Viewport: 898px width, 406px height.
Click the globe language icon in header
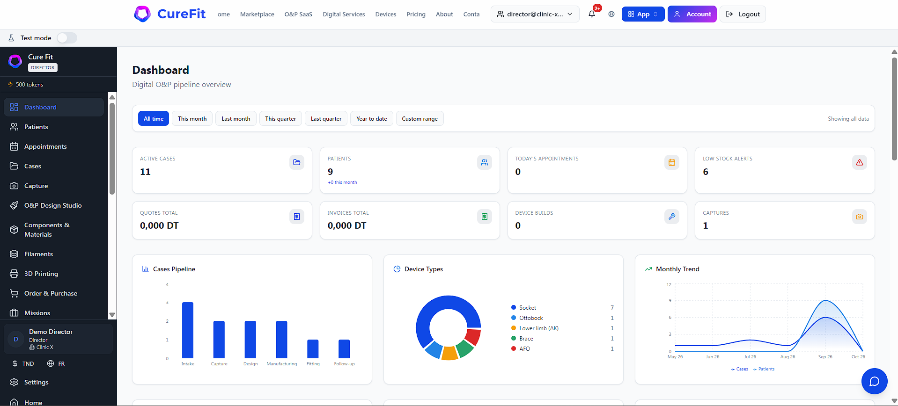click(x=611, y=14)
